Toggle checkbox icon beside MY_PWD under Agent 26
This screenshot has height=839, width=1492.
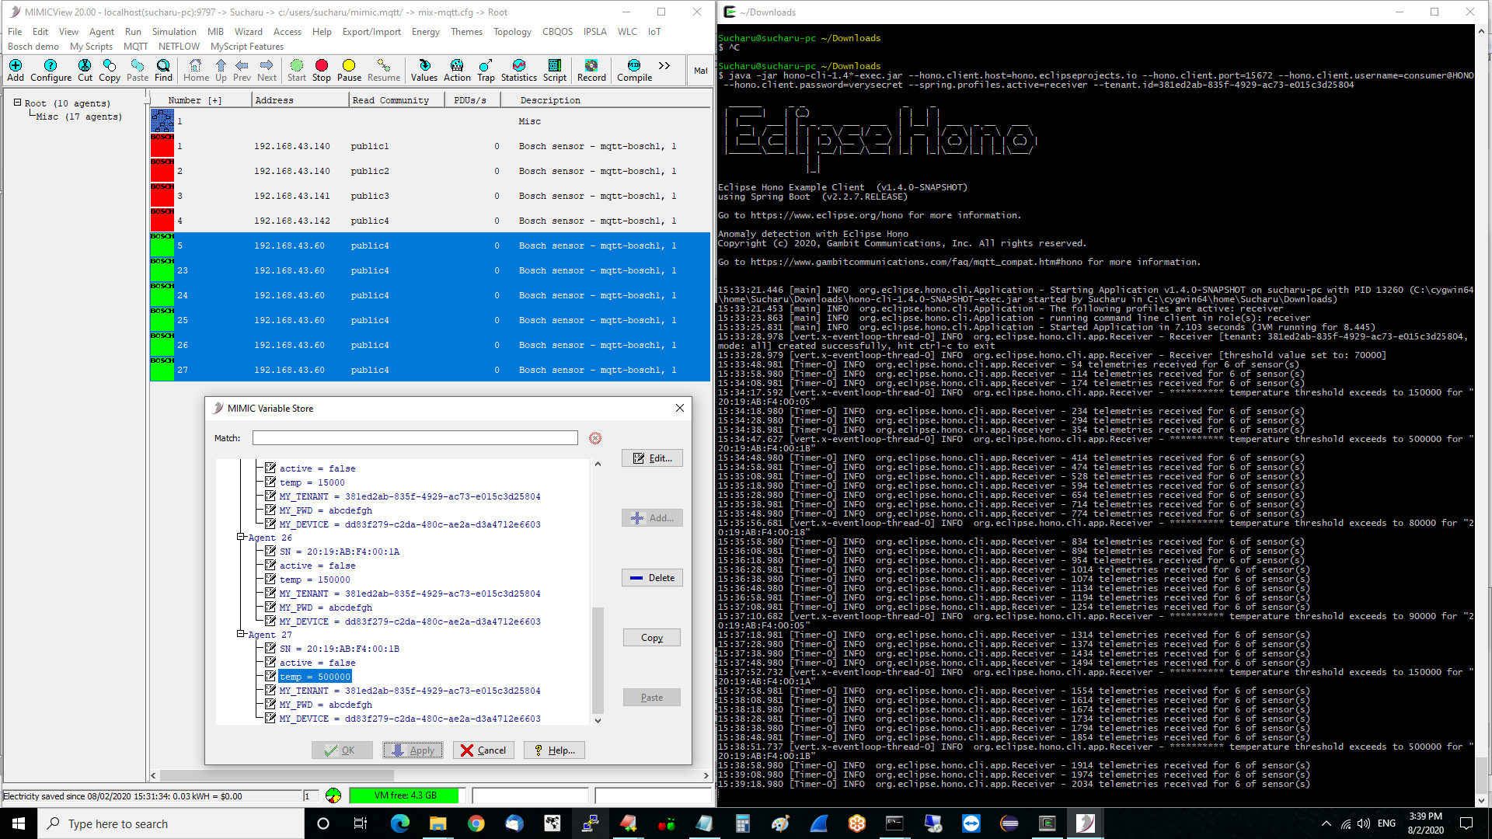(270, 607)
